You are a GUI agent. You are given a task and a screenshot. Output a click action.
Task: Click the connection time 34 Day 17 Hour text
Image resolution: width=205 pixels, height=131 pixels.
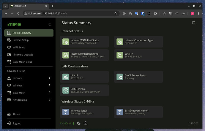point(87,57)
